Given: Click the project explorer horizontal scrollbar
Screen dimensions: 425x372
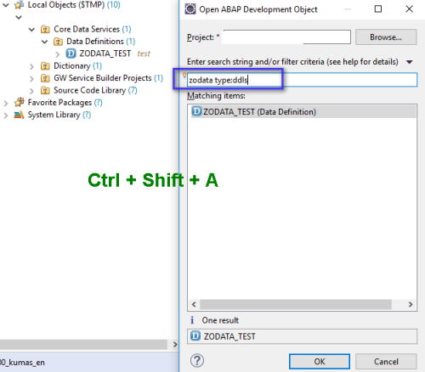Looking at the screenshot, I should pos(83,345).
